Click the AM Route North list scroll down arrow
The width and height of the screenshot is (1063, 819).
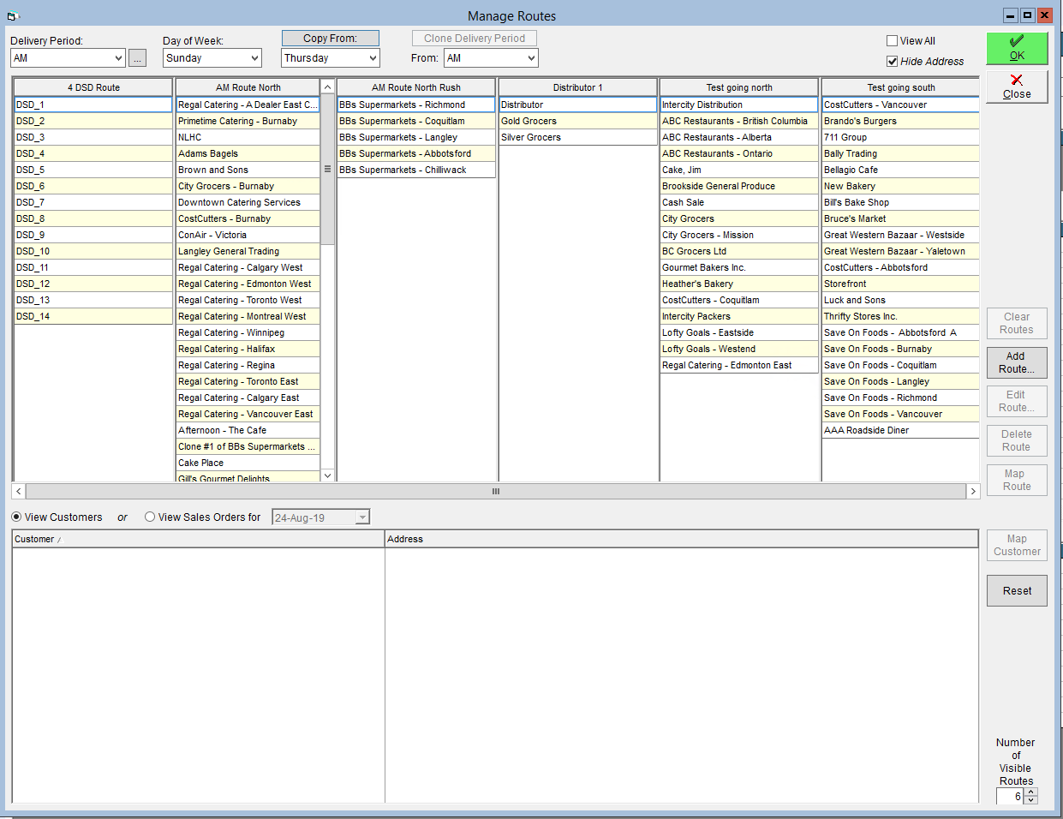pyautogui.click(x=327, y=475)
